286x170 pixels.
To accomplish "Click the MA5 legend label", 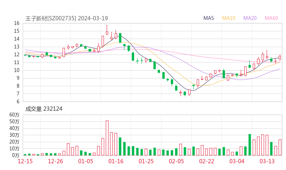I will 208,18.
